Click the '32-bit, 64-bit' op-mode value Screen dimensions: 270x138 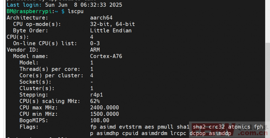[112, 24]
